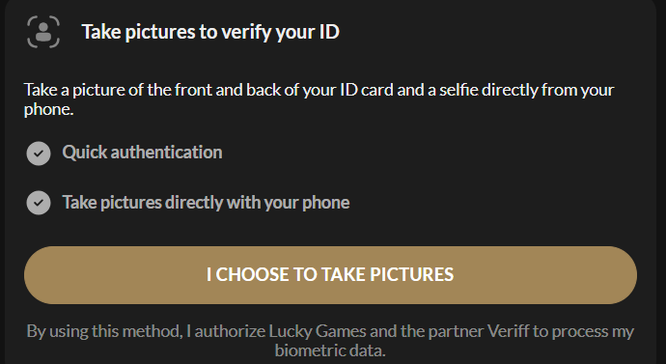Viewport: 666px width, 364px height.
Task: Click the face scan ID icon
Action: (x=43, y=32)
